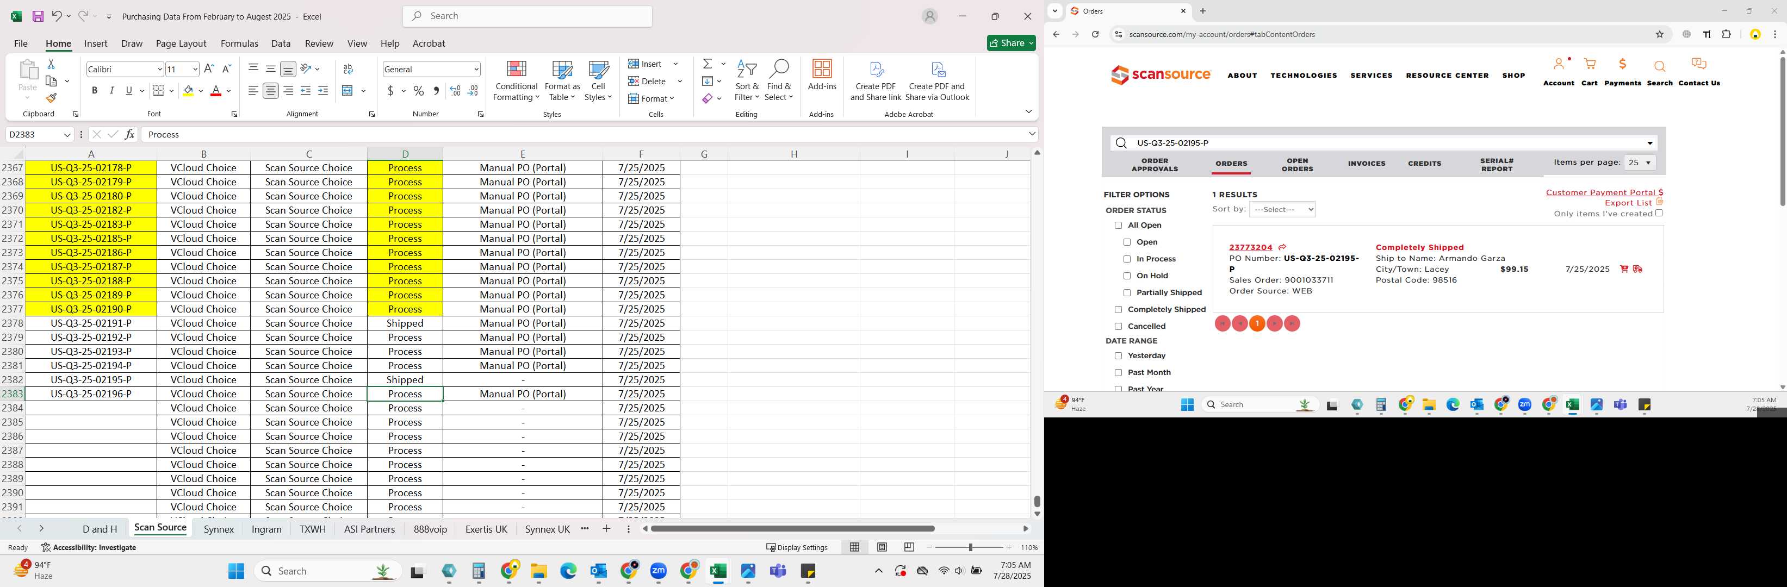
Task: Click the Center horizontal alignment icon
Action: click(270, 91)
